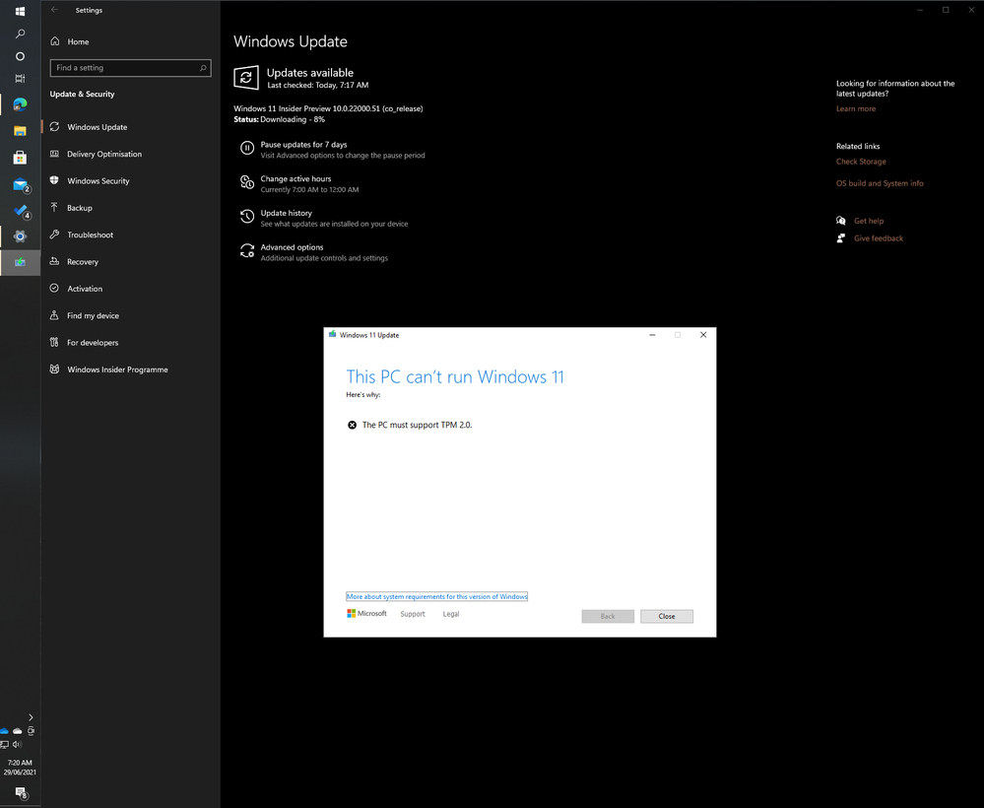Click Microsoft logo in update dialog
The image size is (984, 808).
[366, 613]
